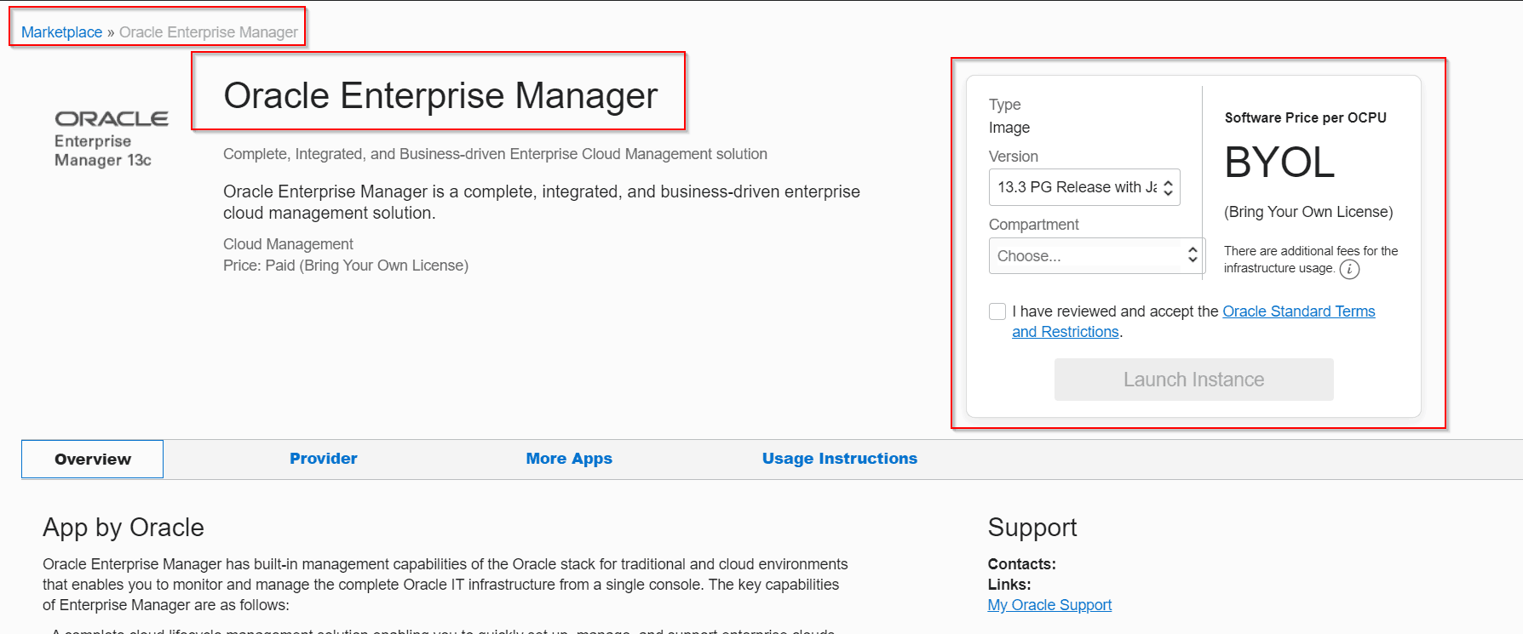The height and width of the screenshot is (634, 1523).
Task: Click the Software Price per OCPU label
Action: coord(1306,118)
